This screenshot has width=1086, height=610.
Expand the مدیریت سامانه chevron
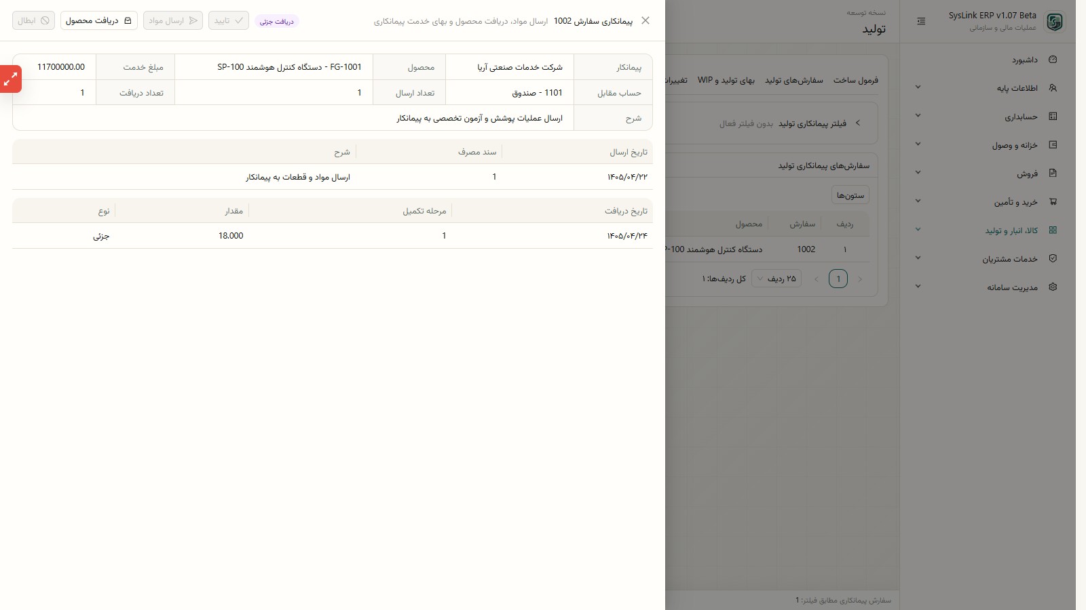coord(918,287)
